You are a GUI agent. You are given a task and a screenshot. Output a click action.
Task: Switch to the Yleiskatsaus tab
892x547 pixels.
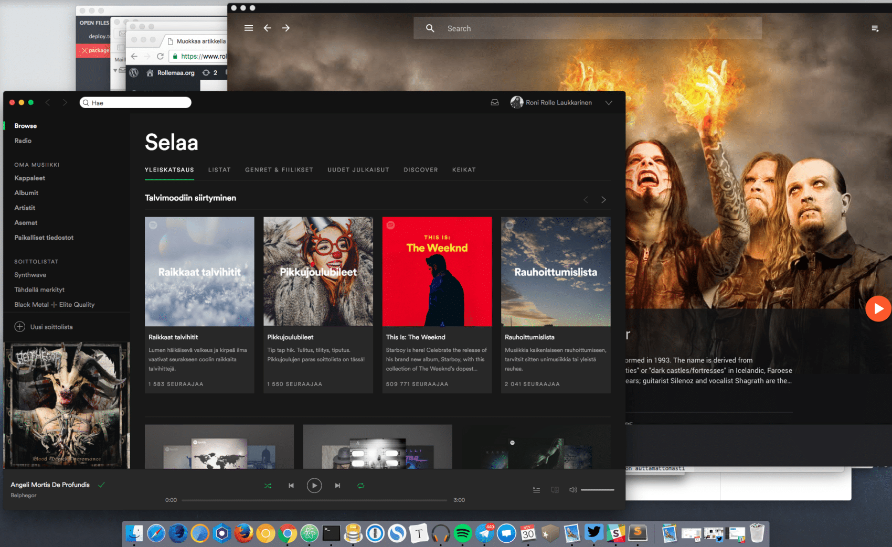pos(169,170)
